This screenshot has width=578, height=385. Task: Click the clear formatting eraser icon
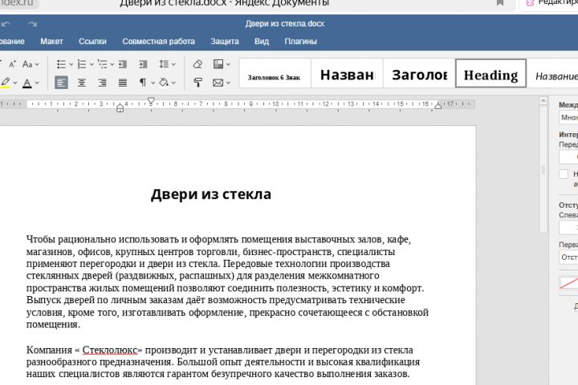197,64
